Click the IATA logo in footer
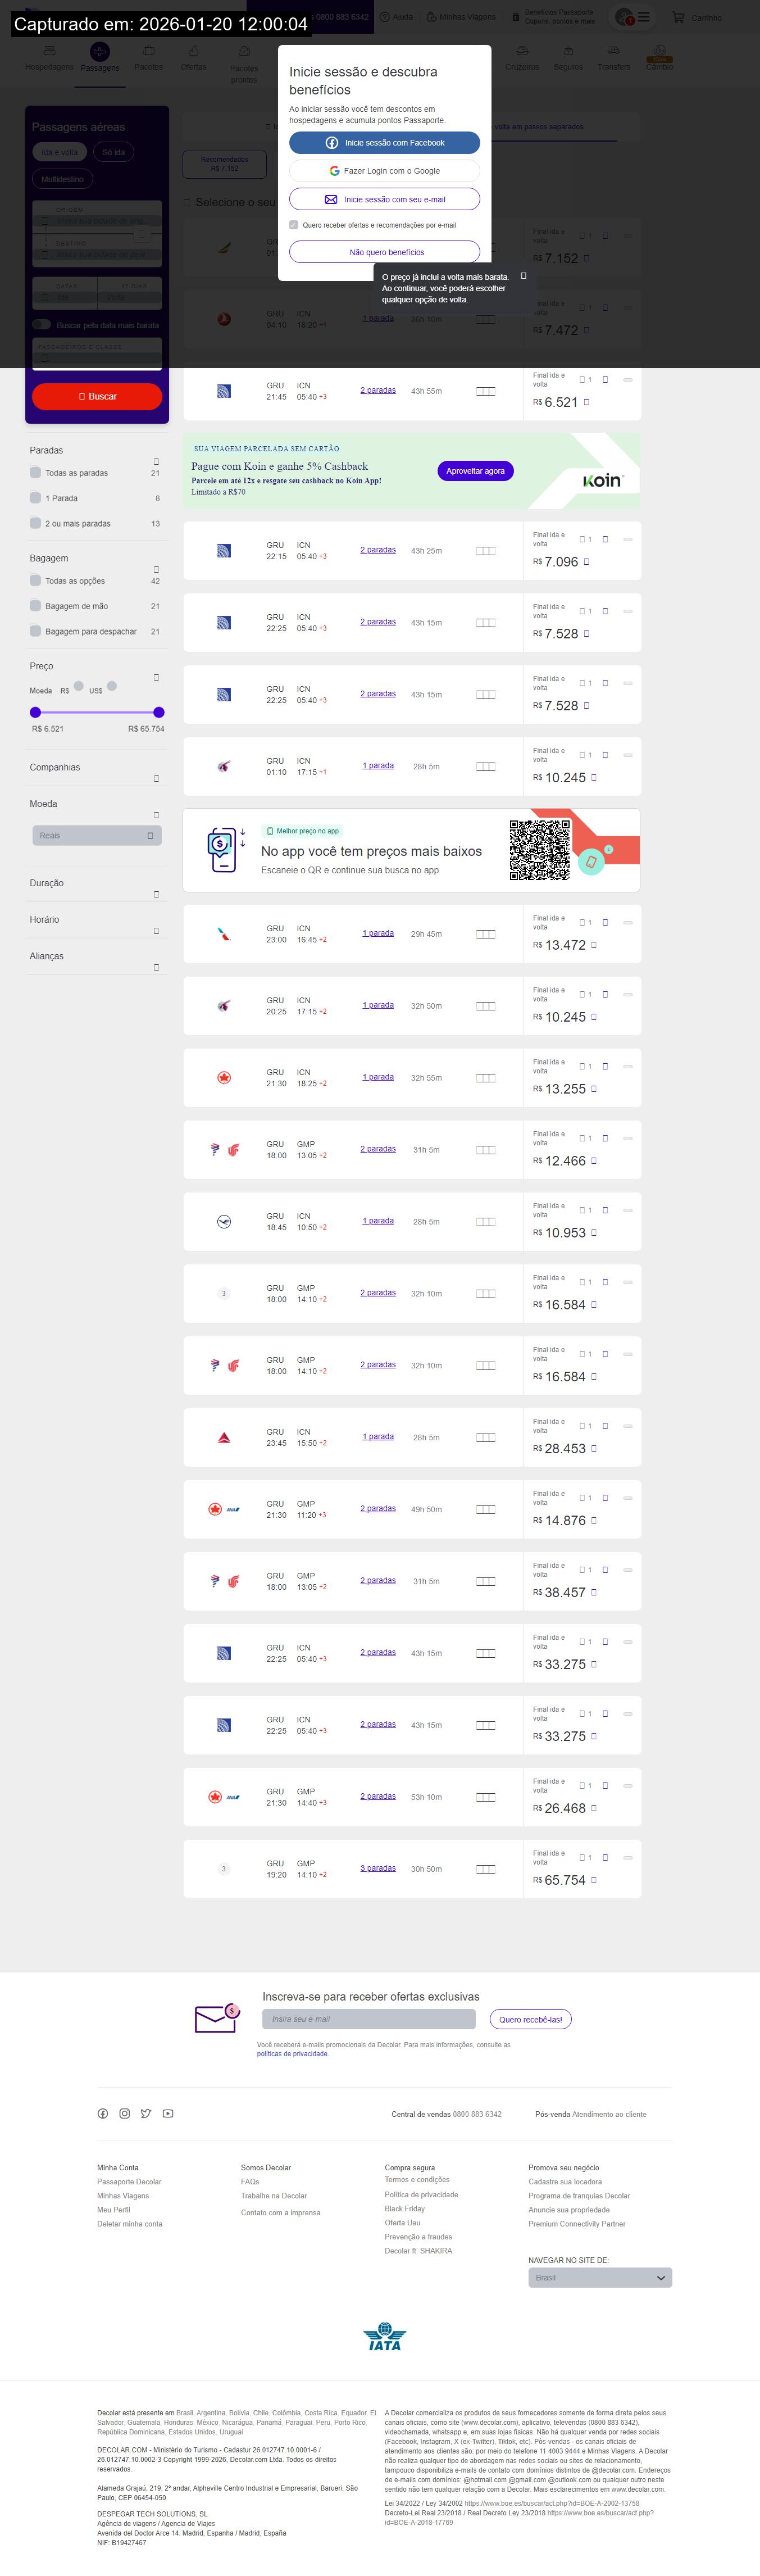760x2576 pixels. tap(385, 2336)
